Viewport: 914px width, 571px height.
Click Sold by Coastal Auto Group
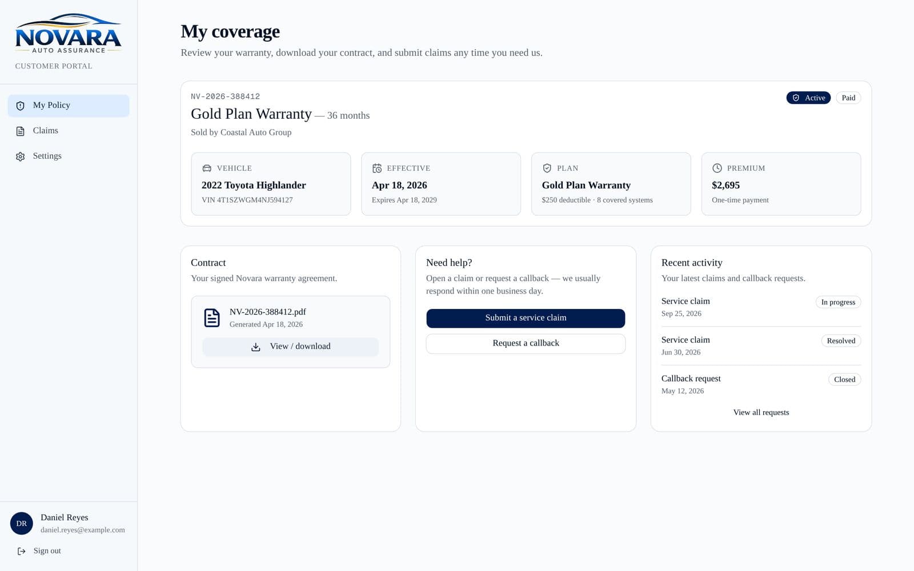click(241, 132)
